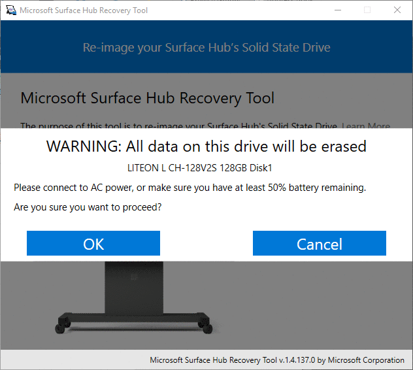Open the Learn More link

click(366, 126)
